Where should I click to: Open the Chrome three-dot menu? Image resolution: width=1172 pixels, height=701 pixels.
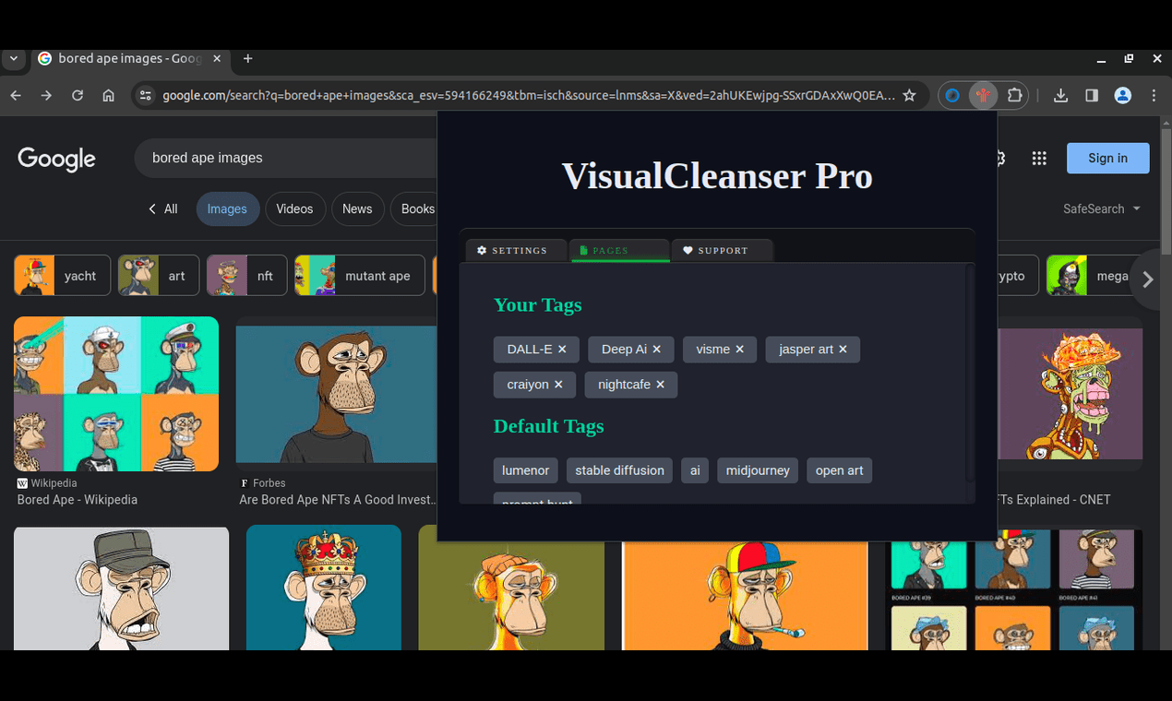pos(1154,95)
